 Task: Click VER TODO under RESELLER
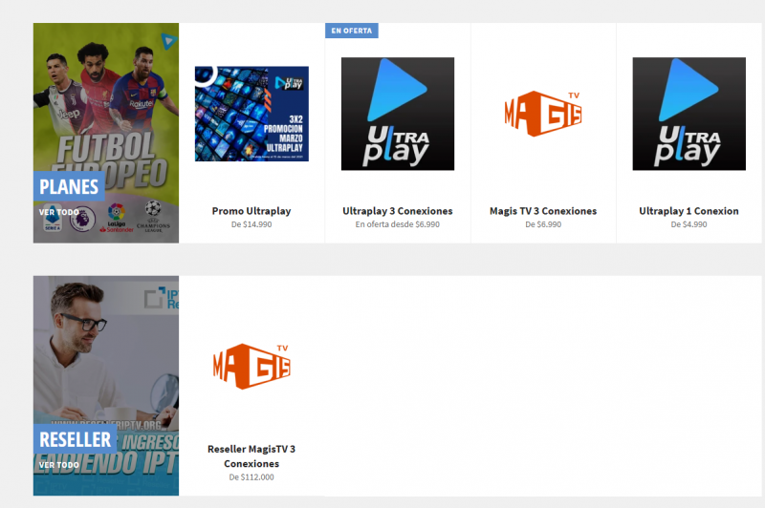(59, 465)
